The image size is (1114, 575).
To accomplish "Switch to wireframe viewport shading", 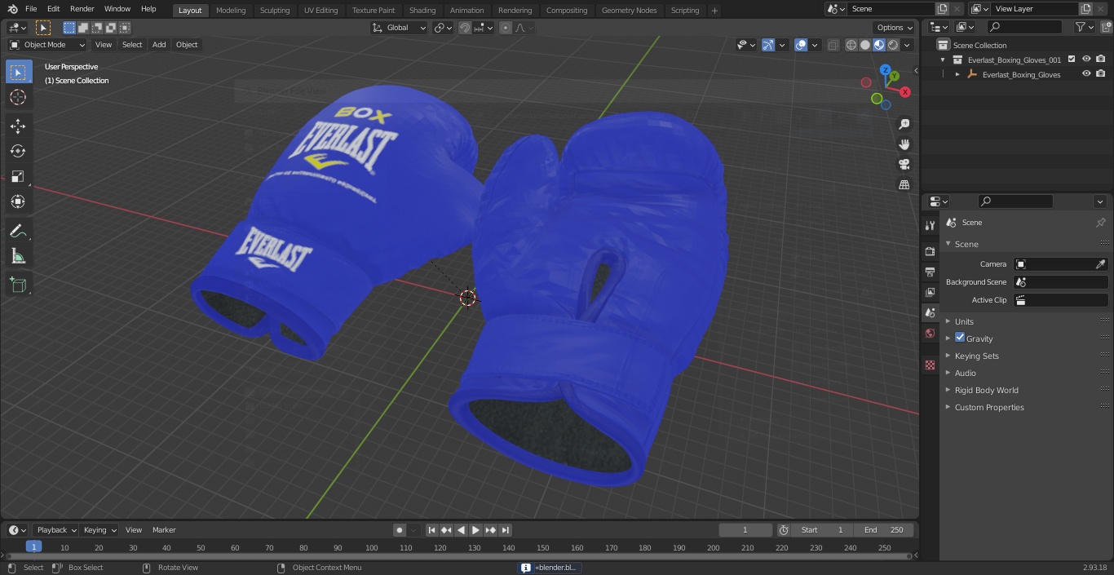I will pyautogui.click(x=851, y=45).
